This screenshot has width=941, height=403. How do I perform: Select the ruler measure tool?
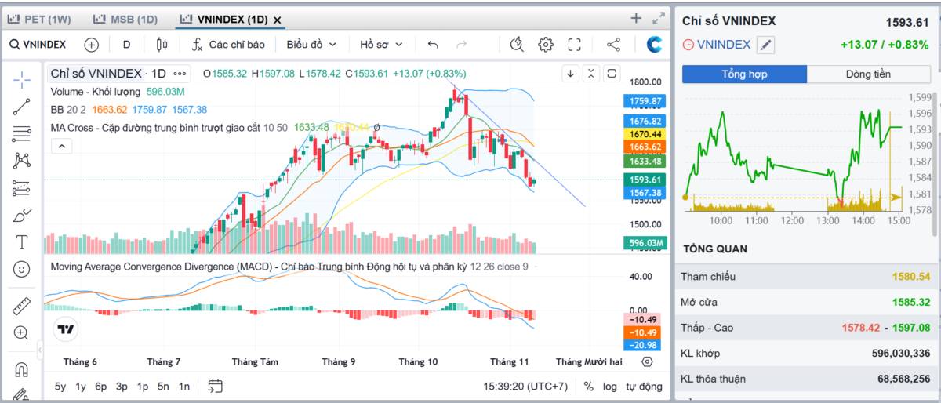tap(22, 306)
